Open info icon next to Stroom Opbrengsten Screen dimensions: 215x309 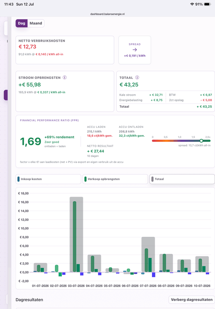point(65,78)
